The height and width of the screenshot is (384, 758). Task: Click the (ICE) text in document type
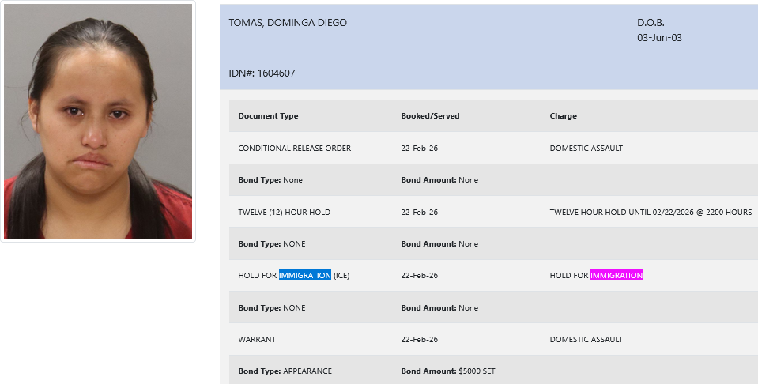[x=341, y=276]
